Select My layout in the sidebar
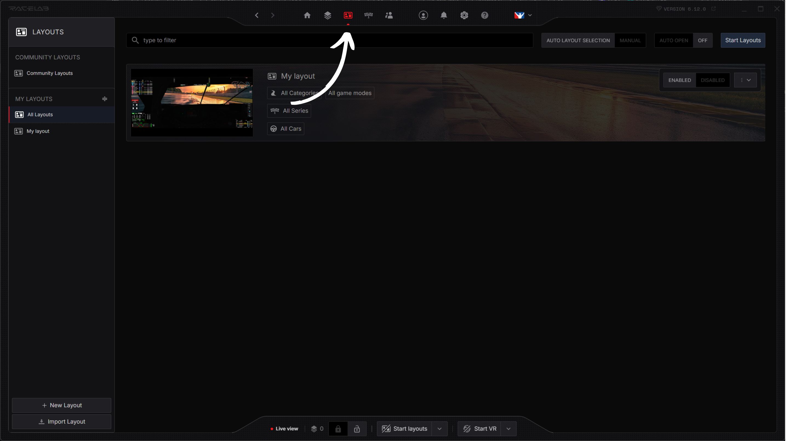Viewport: 786px width, 441px height. pyautogui.click(x=38, y=131)
